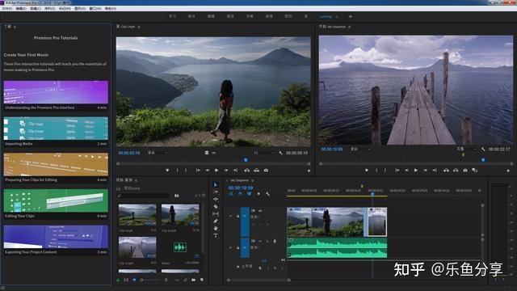
Task: Open the My Sequence program panel menu
Action: [x=349, y=27]
